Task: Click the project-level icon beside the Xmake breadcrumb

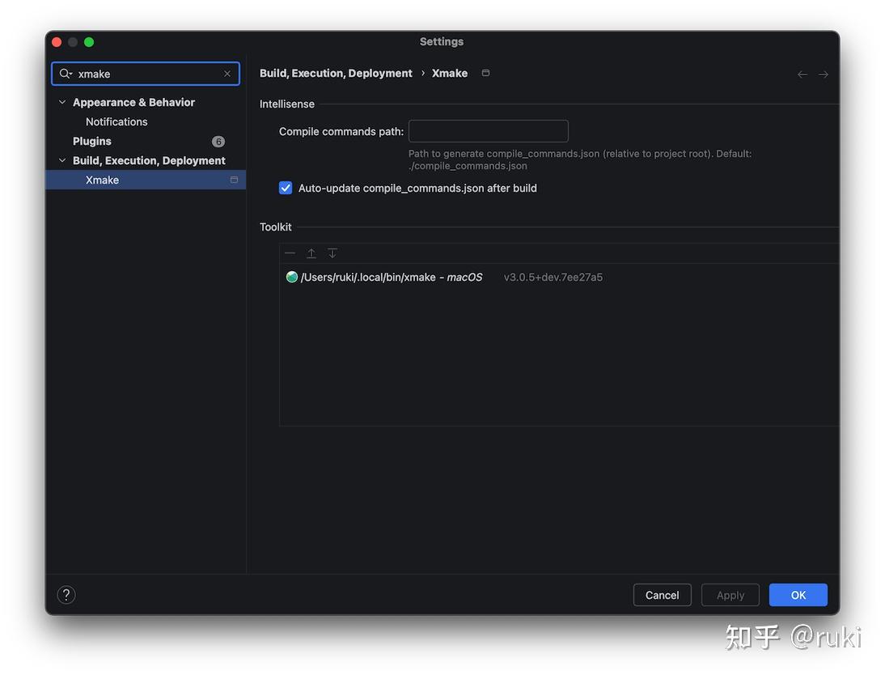Action: tap(485, 73)
